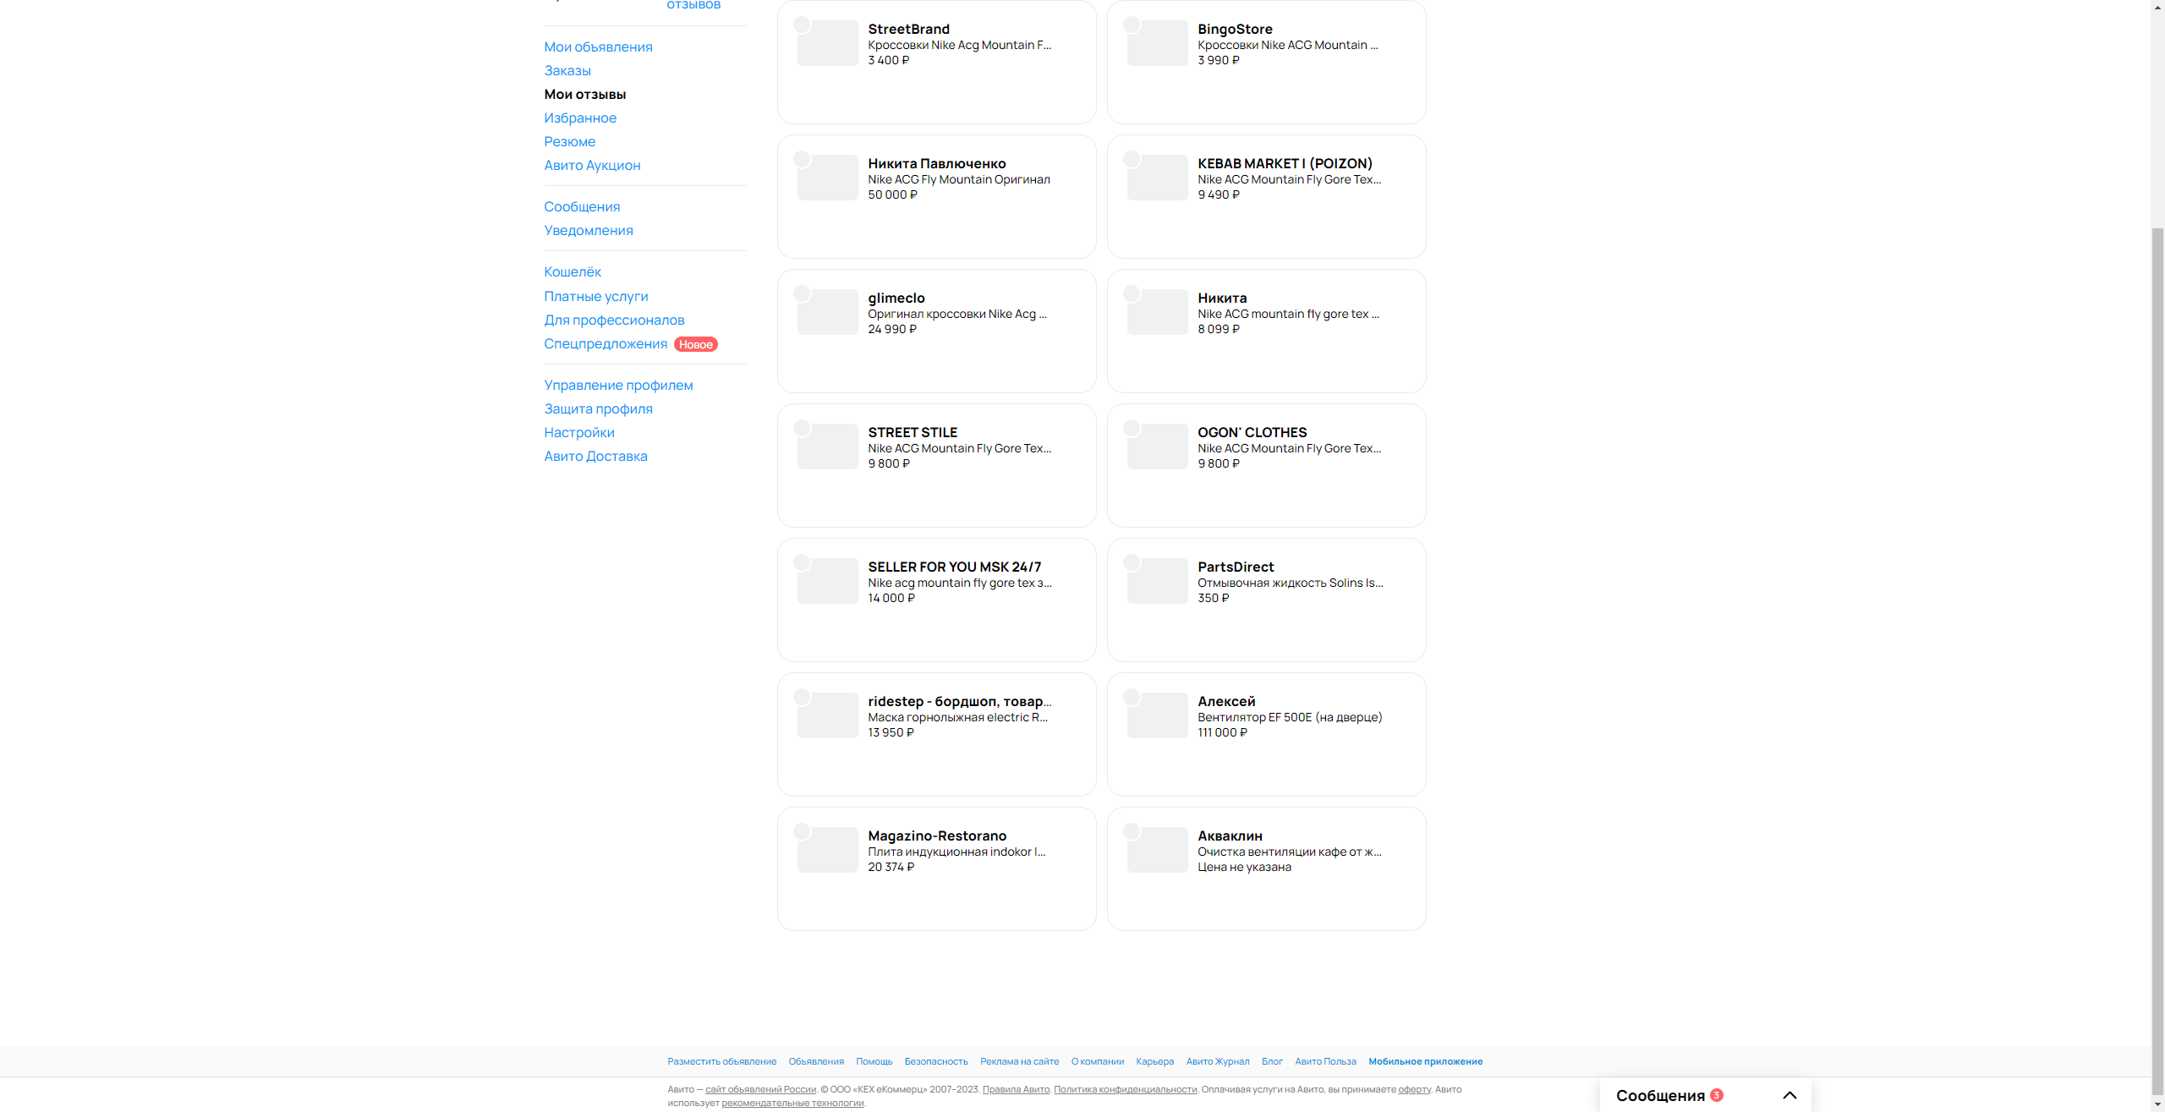Image resolution: width=2165 pixels, height=1112 pixels.
Task: Click the Акваклин seller avatar
Action: 1132,831
